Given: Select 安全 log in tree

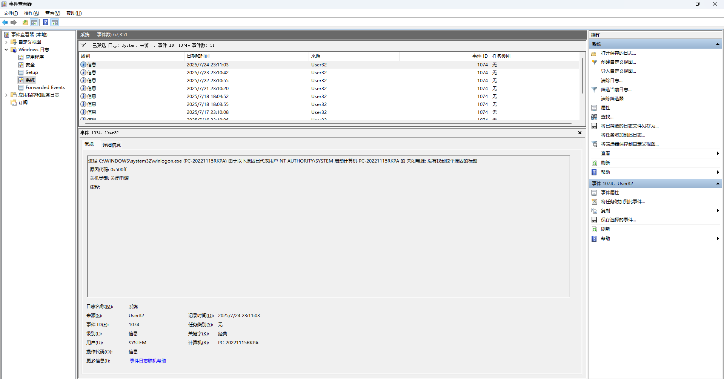Looking at the screenshot, I should tap(30, 65).
